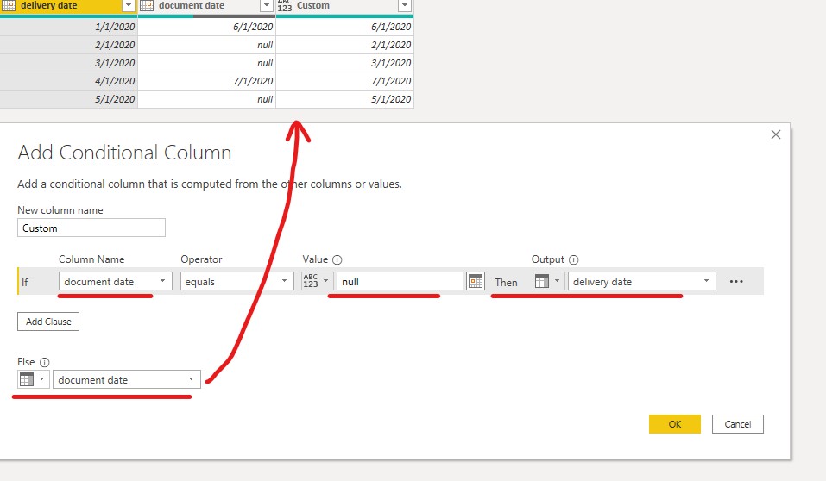Viewport: 826px width, 481px height.
Task: Select the Custom column header
Action: [x=345, y=6]
